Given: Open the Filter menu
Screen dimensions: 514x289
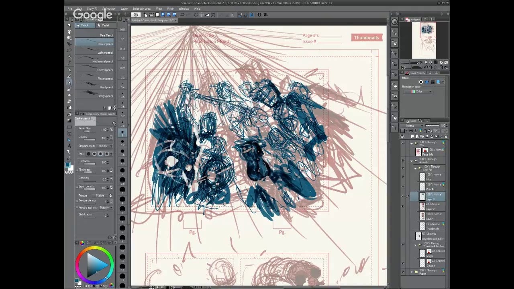Looking at the screenshot, I should (170, 8).
